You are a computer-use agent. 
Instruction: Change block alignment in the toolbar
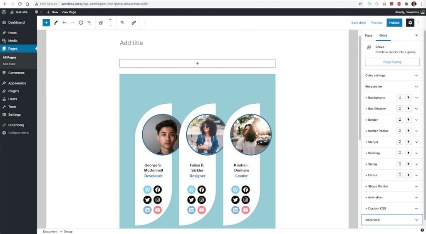(x=122, y=23)
